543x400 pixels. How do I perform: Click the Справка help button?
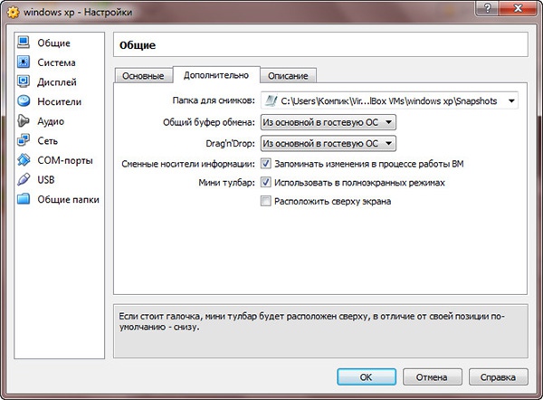tap(499, 376)
